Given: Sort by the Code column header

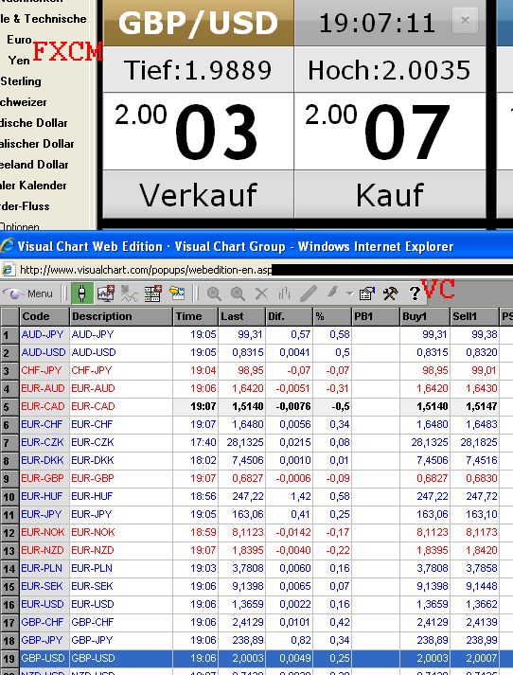Looking at the screenshot, I should click(44, 316).
